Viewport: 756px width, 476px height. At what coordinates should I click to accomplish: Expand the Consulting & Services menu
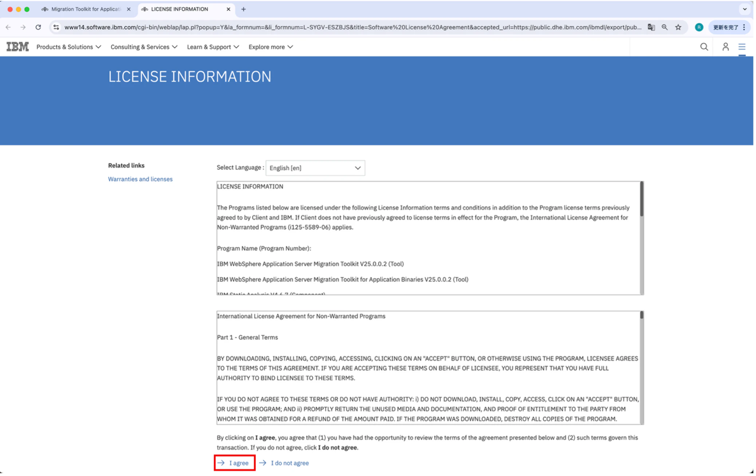point(144,47)
